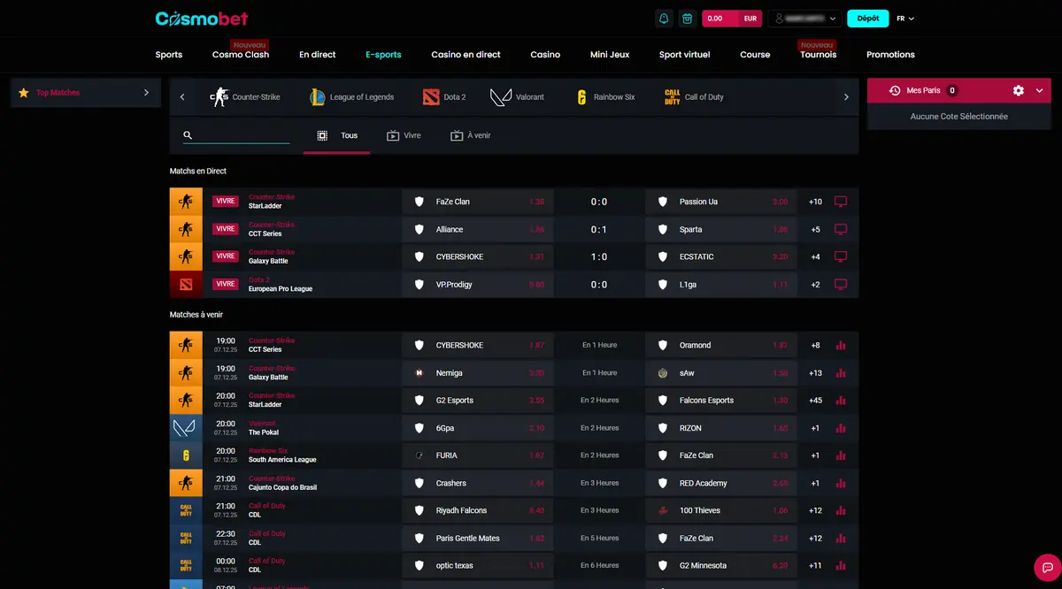Open the live chat support bubble

[1047, 567]
